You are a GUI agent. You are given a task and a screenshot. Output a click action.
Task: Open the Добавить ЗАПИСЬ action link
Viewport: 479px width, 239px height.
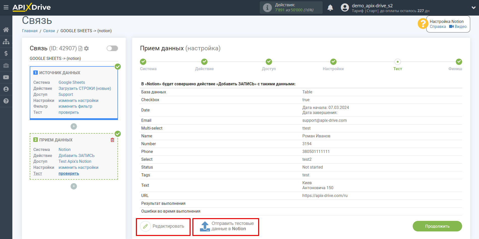76,156
